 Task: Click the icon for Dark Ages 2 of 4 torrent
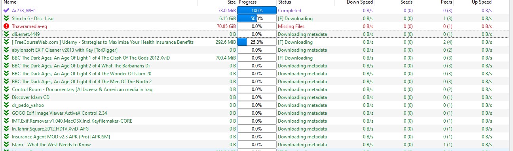(x=6, y=65)
